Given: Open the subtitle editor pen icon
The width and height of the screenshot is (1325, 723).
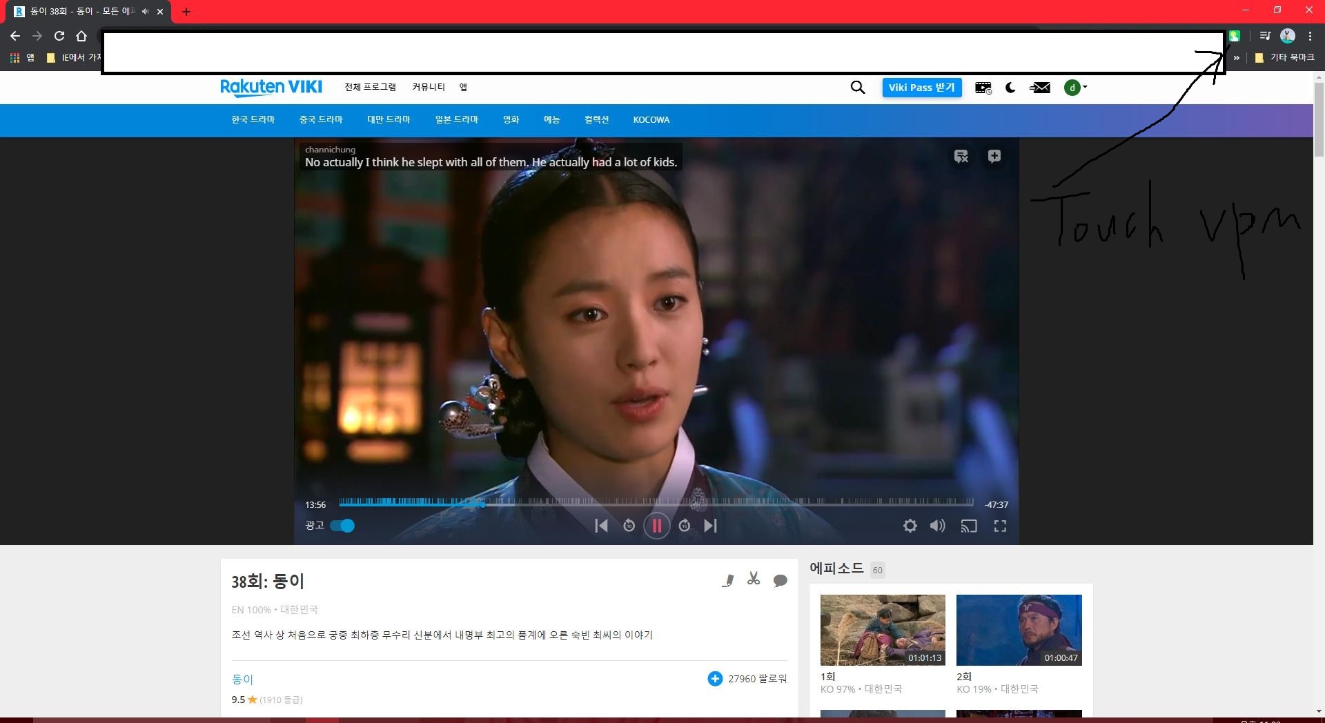Looking at the screenshot, I should 728,580.
